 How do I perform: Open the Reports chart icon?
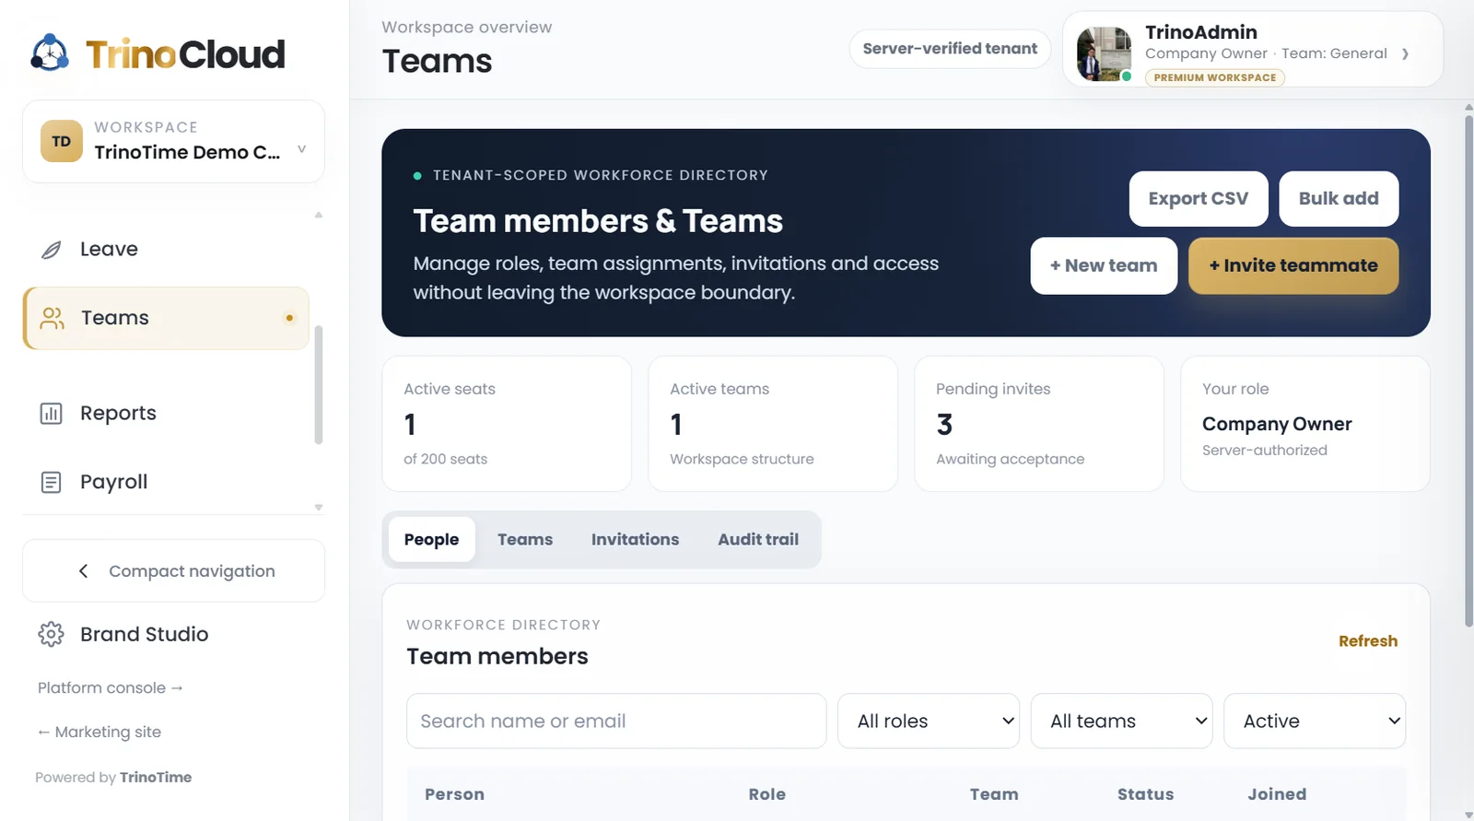click(52, 414)
